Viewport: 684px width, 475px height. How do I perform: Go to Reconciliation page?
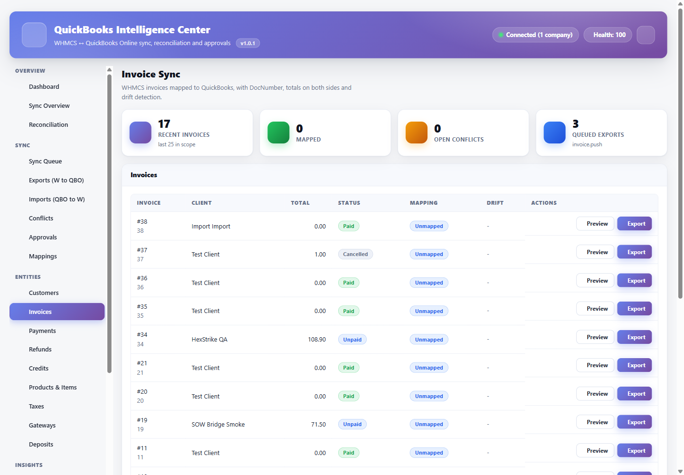tap(57, 125)
